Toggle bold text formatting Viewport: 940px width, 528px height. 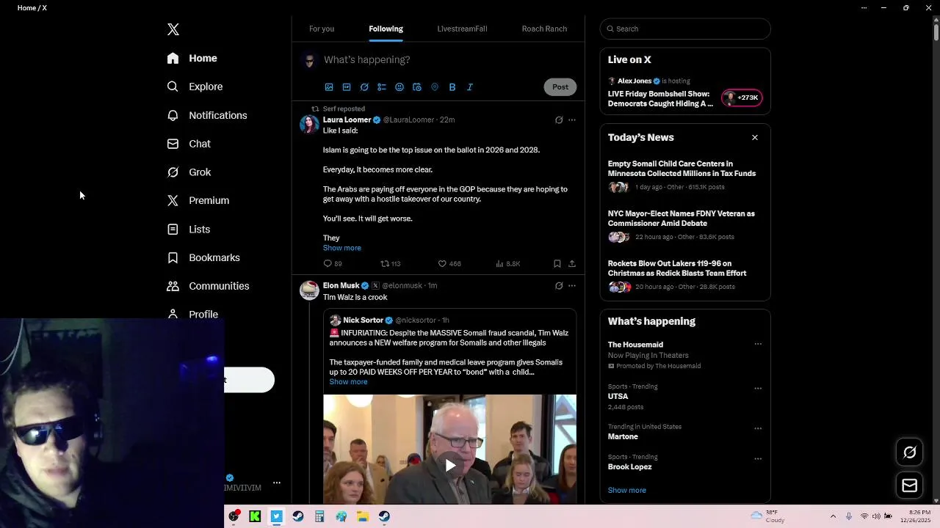(452, 87)
